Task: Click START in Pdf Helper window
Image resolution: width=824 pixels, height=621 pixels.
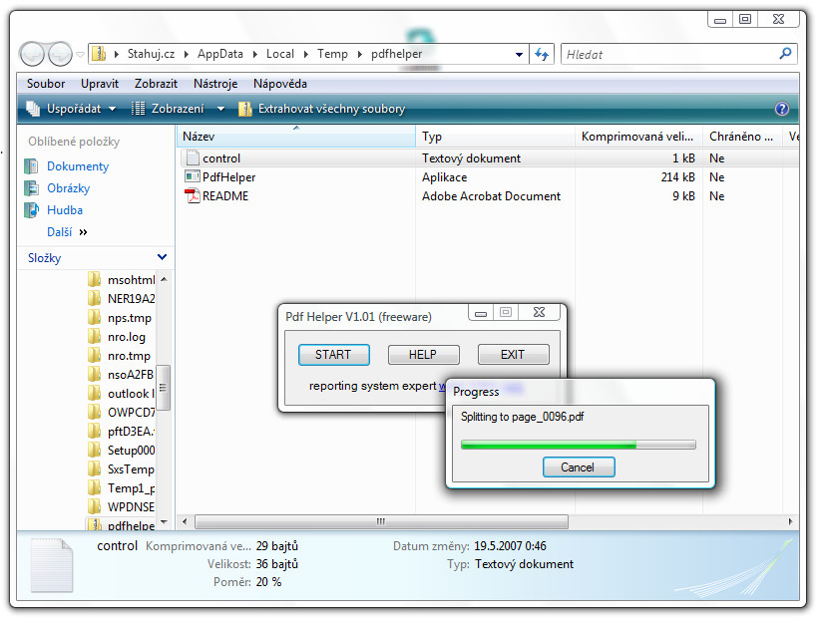Action: click(x=333, y=355)
